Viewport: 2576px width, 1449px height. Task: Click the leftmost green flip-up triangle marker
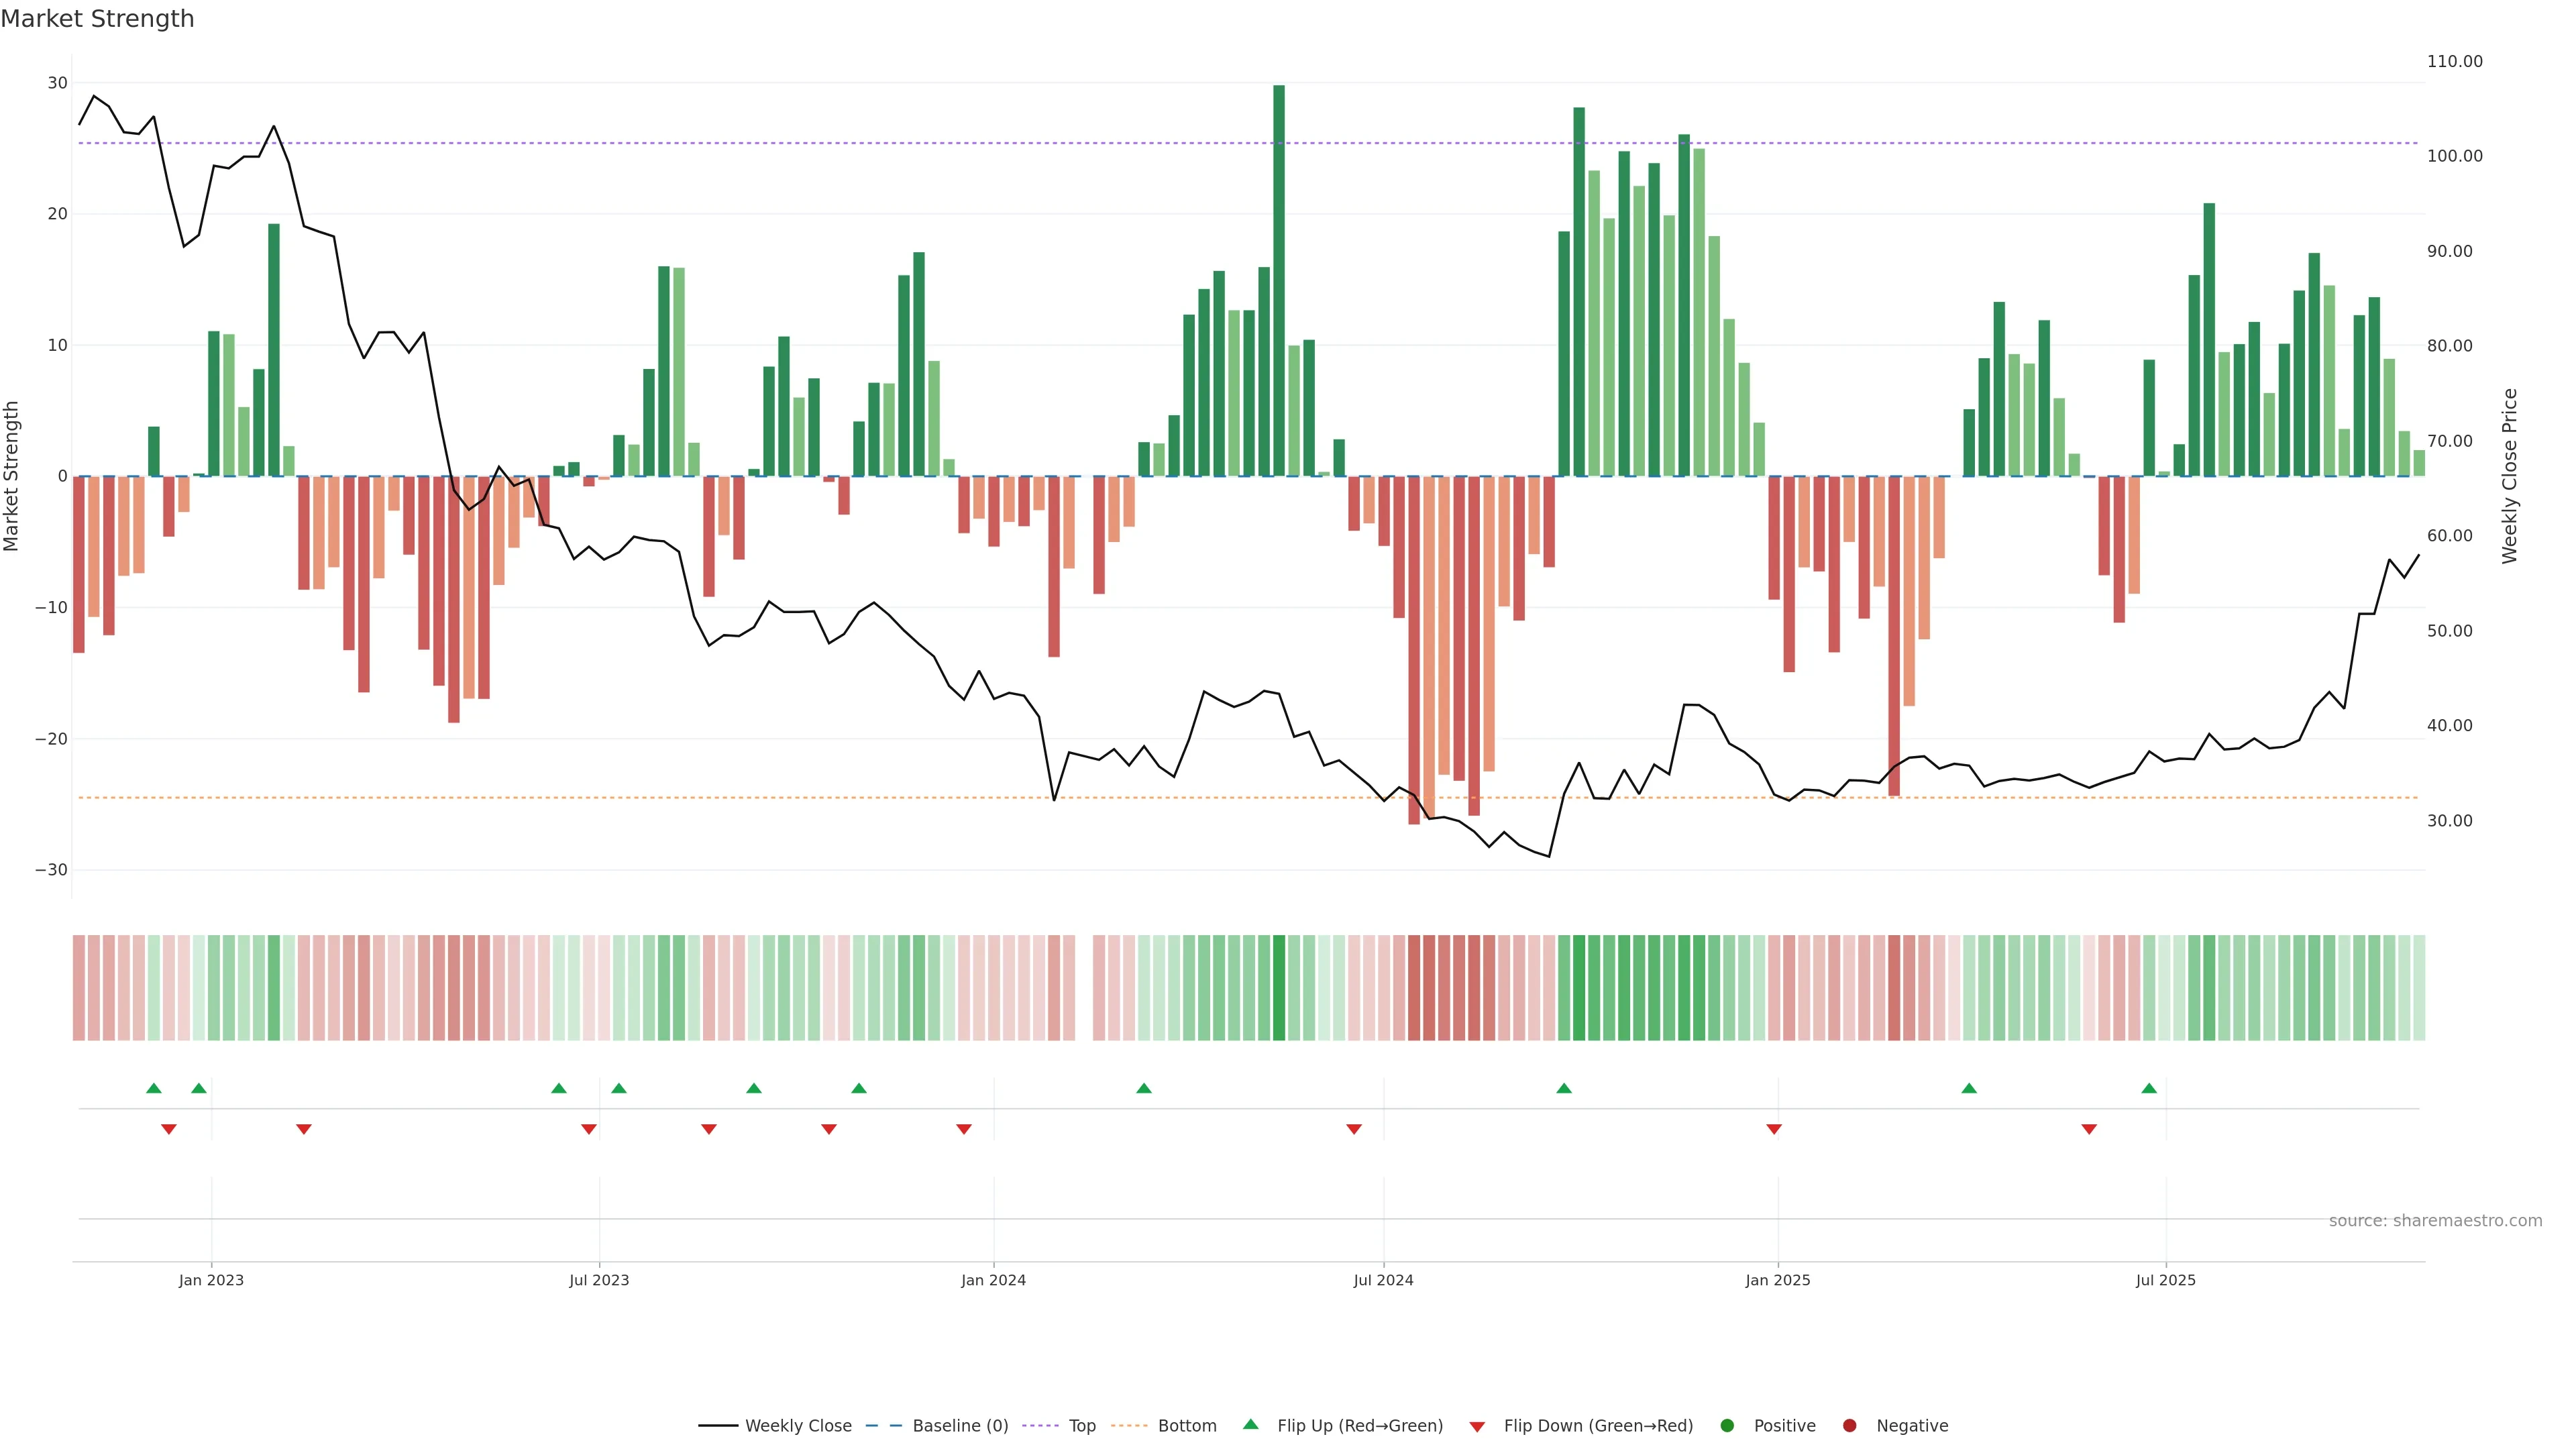click(x=153, y=1088)
